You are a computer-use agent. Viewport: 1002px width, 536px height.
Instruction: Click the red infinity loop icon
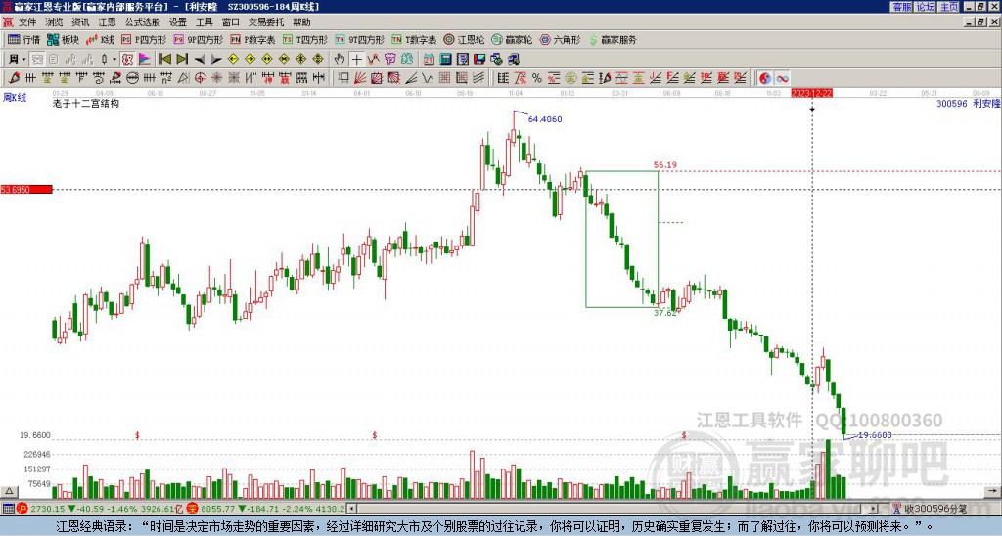coord(782,78)
